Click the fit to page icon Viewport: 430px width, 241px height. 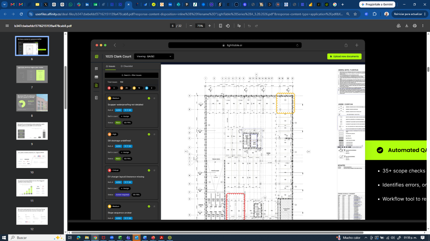(220, 26)
